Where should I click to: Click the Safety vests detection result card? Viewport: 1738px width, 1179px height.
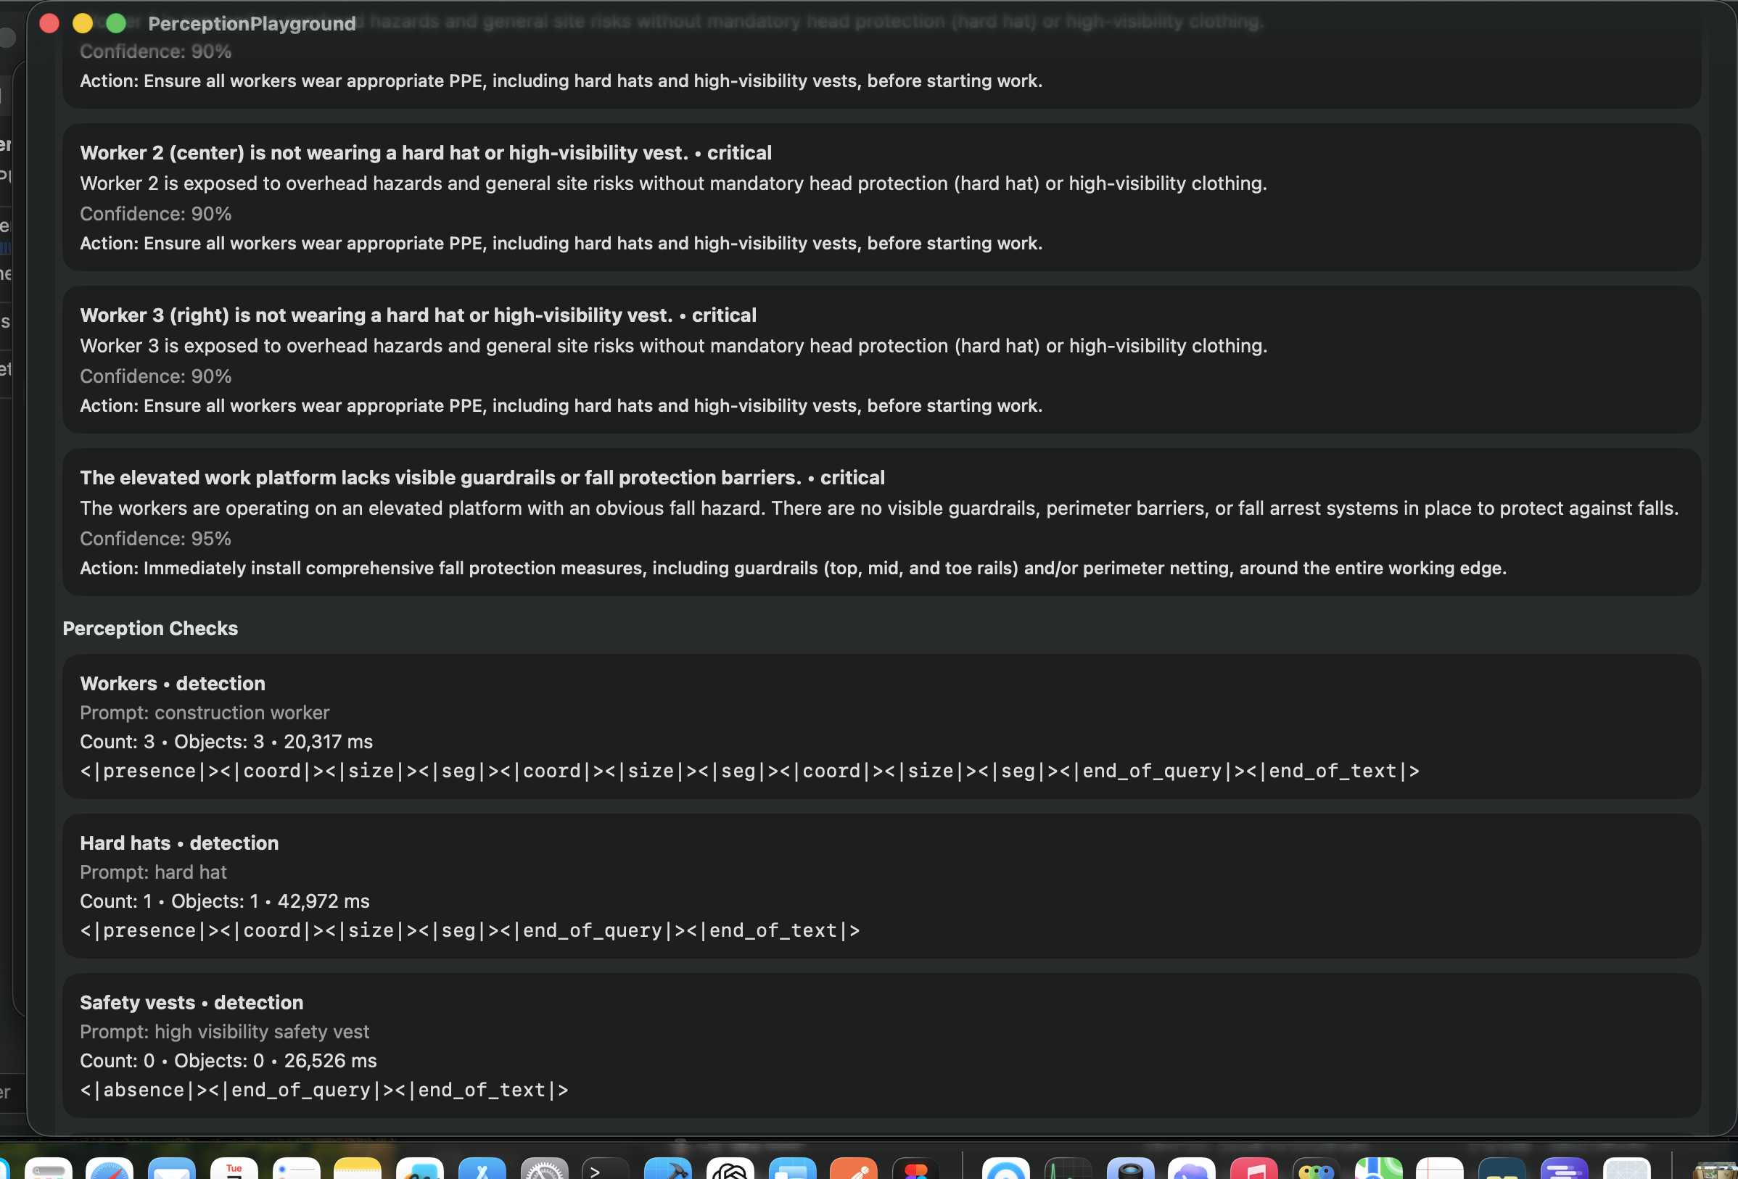tap(881, 1045)
